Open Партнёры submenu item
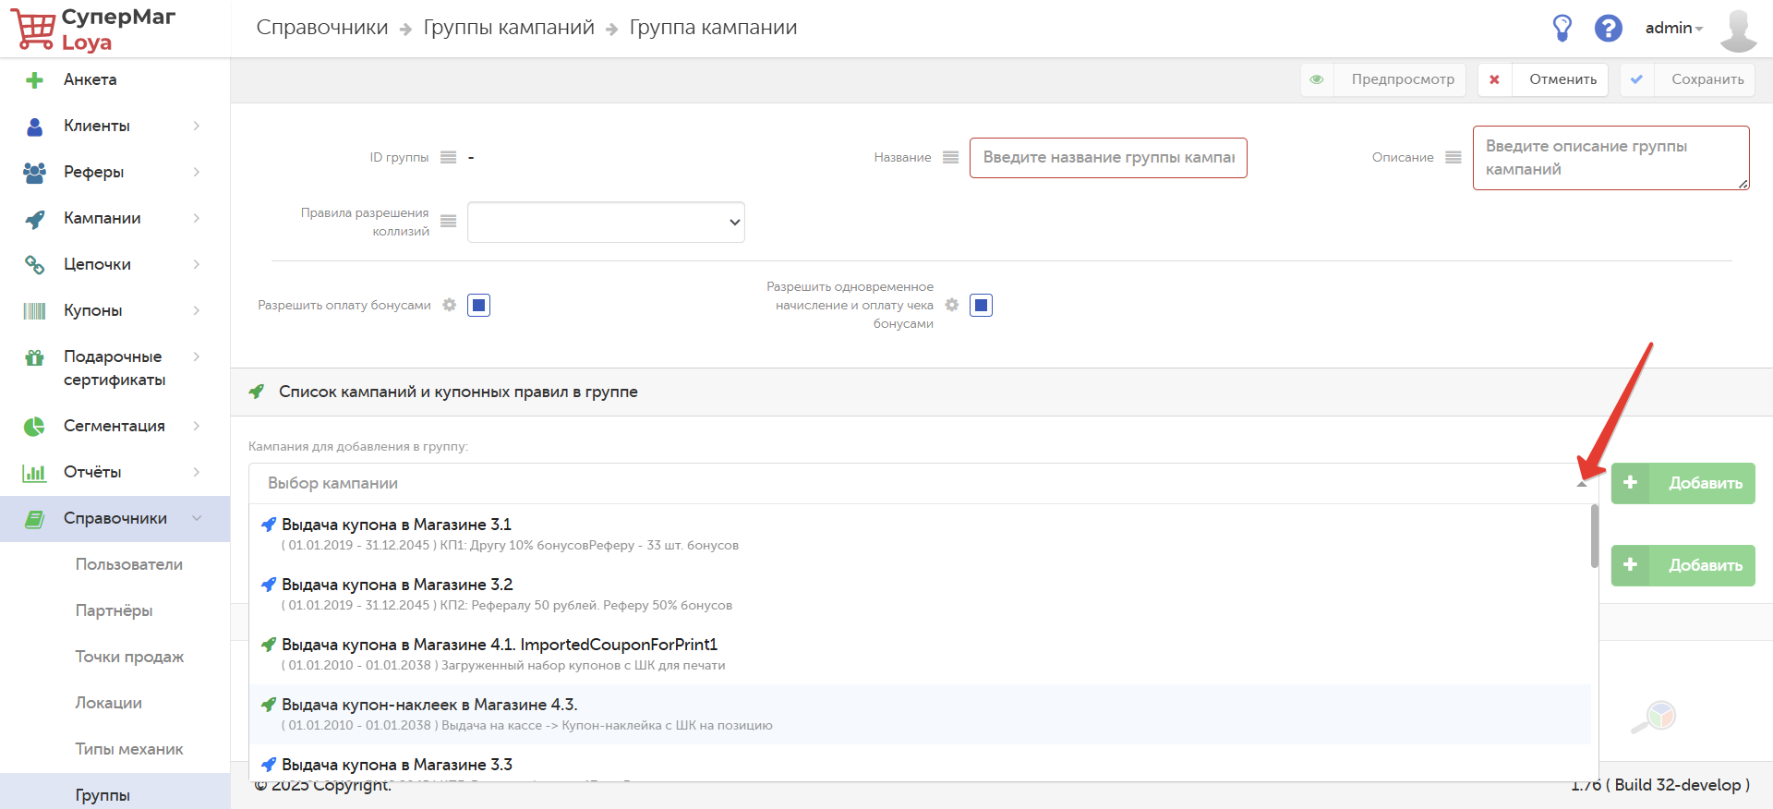Image resolution: width=1773 pixels, height=809 pixels. click(x=115, y=611)
